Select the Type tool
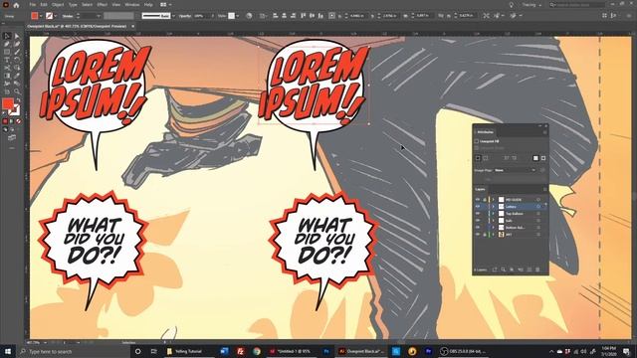 pyautogui.click(x=7, y=60)
